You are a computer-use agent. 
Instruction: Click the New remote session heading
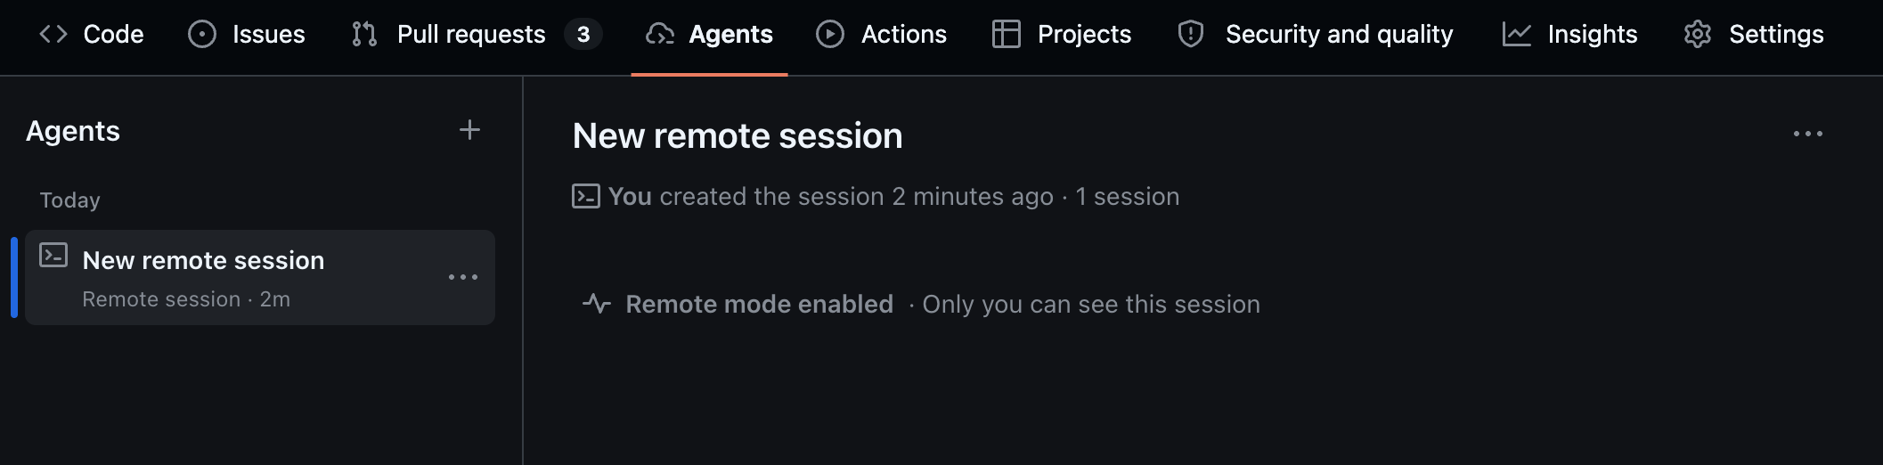[738, 135]
